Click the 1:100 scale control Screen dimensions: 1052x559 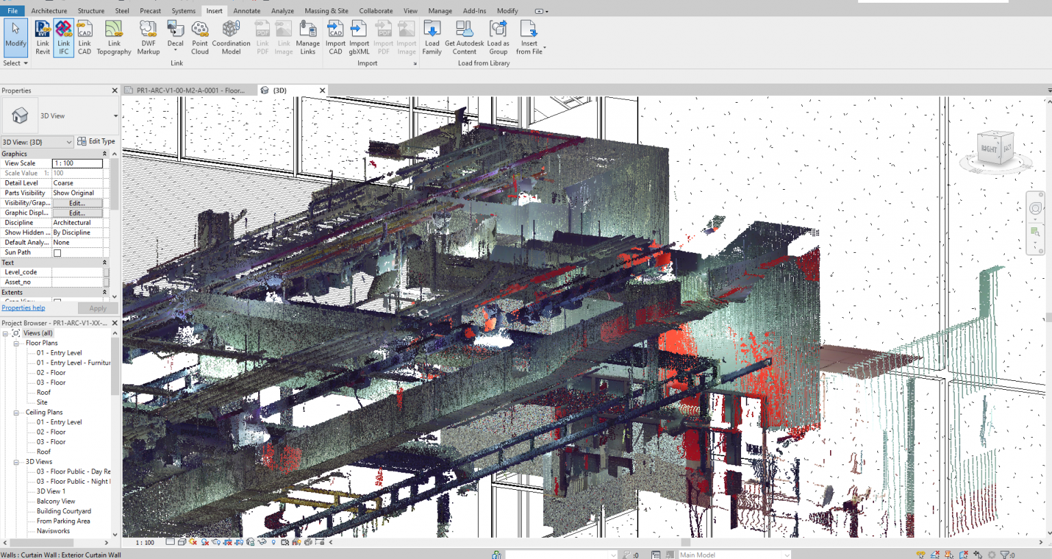tap(145, 541)
